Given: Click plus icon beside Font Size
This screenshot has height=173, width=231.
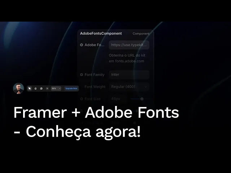Looking at the screenshot, I should point(82,99).
